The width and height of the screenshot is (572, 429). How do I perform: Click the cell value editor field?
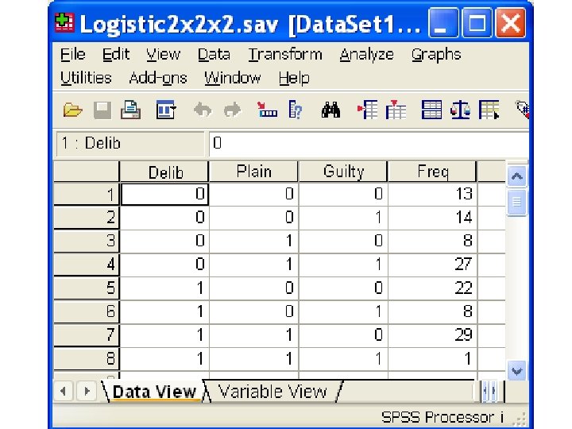pos(369,143)
